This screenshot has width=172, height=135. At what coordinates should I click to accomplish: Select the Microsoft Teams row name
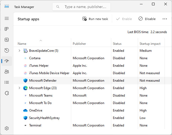[41, 96]
